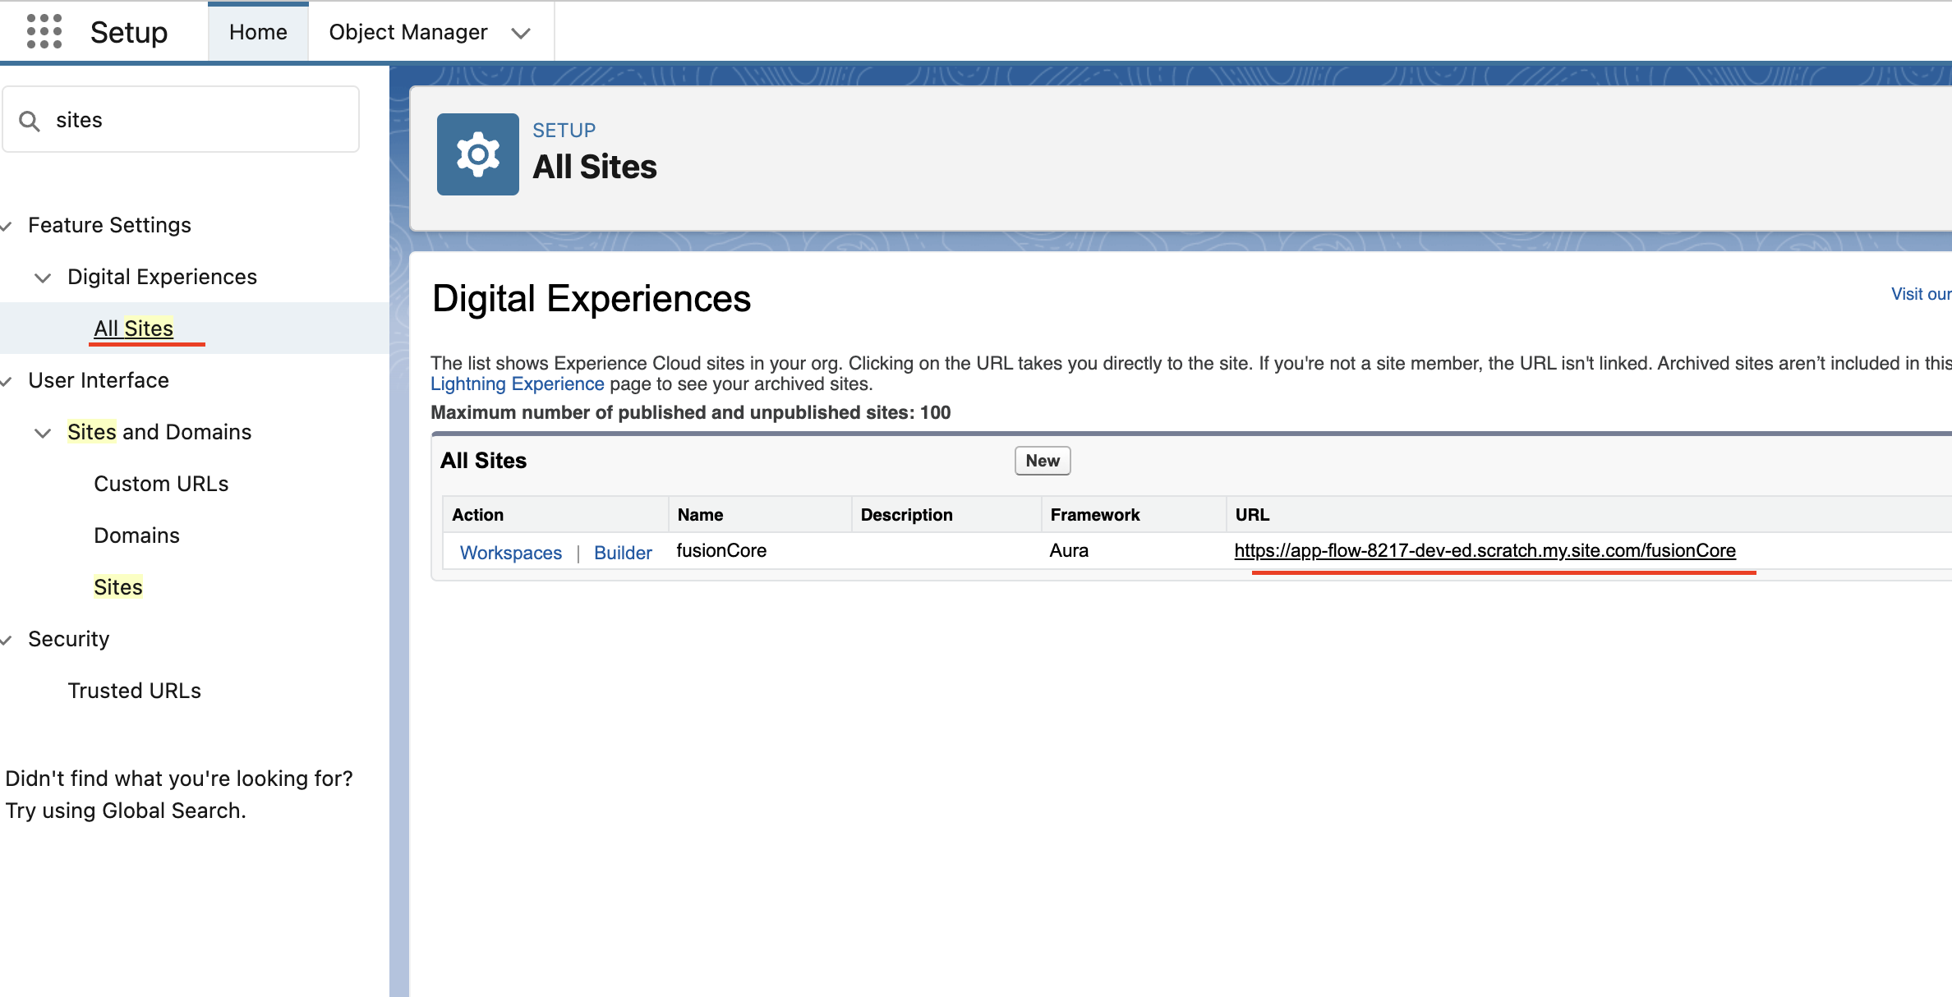Collapse the Security section

(x=7, y=640)
